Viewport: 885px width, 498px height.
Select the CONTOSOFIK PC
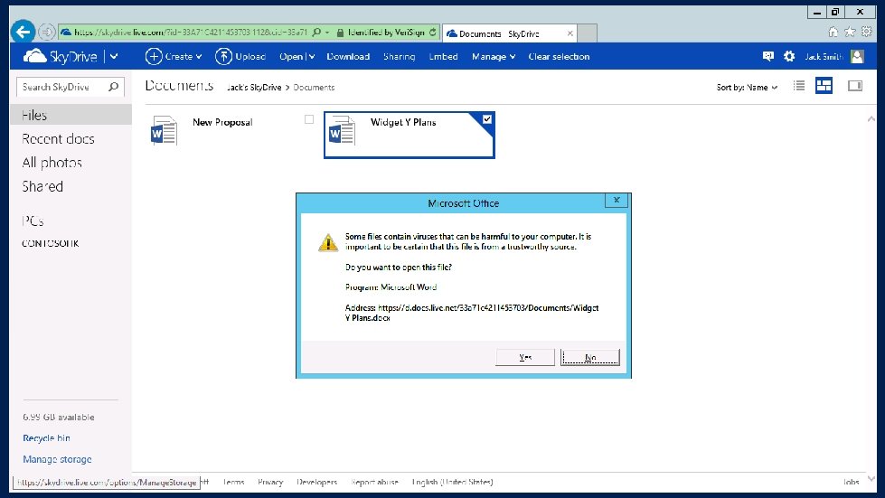tap(51, 244)
